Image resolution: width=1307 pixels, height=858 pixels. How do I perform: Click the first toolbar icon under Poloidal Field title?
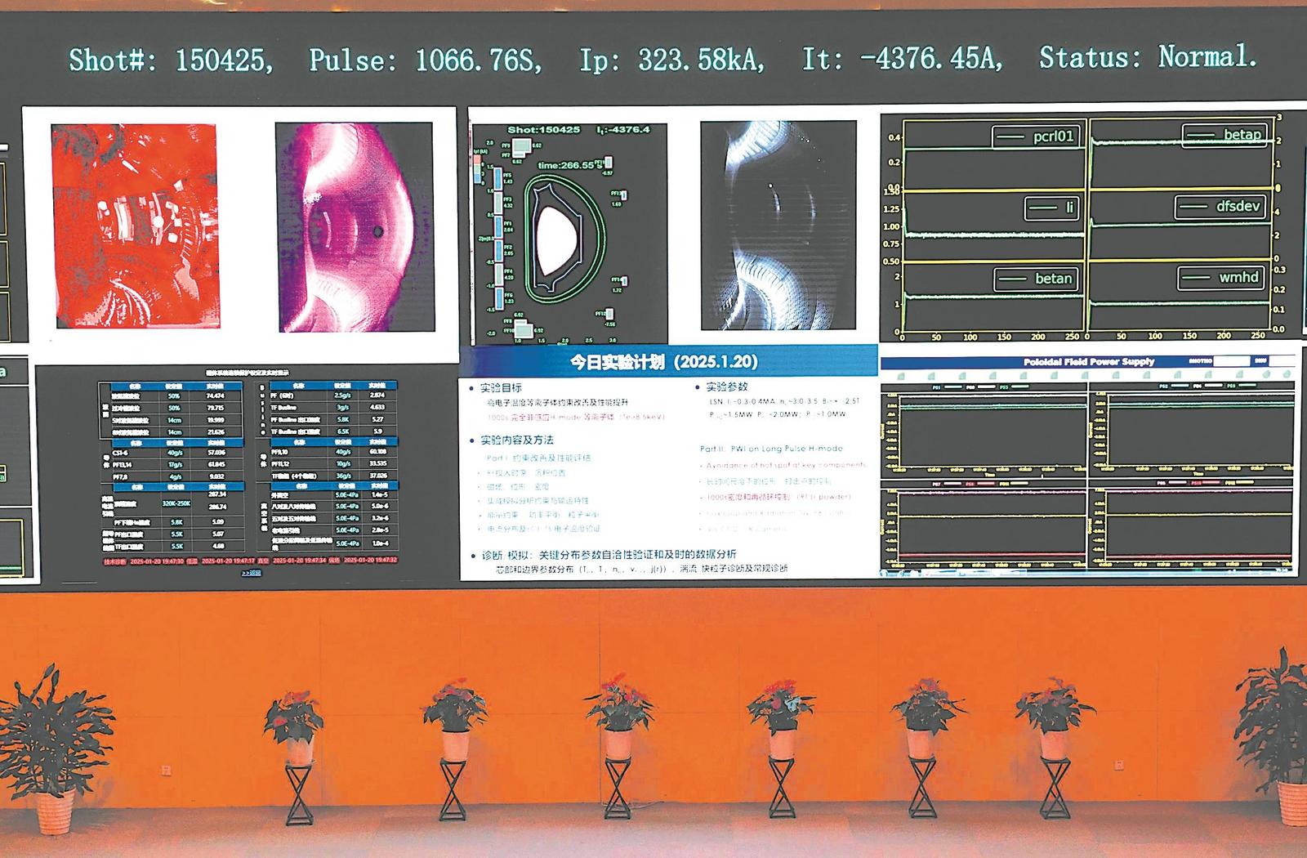click(901, 376)
